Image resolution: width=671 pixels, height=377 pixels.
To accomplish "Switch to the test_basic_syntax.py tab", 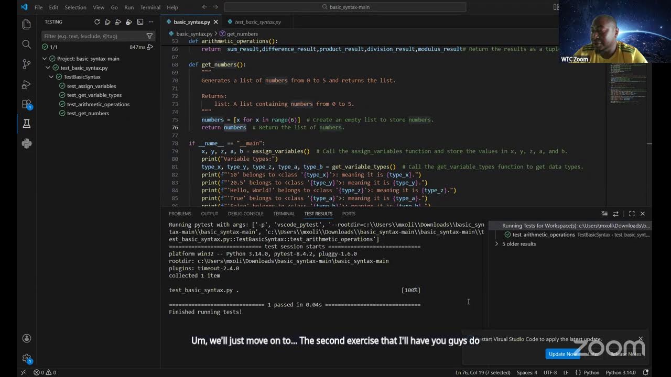I will [x=257, y=22].
